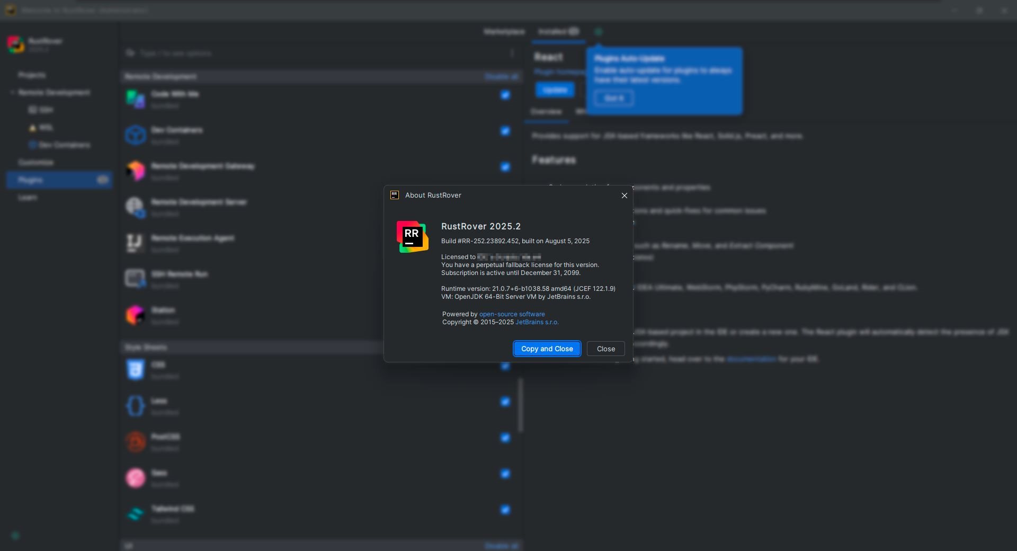The image size is (1017, 551).
Task: Click the Close button in About dialog
Action: (606, 349)
